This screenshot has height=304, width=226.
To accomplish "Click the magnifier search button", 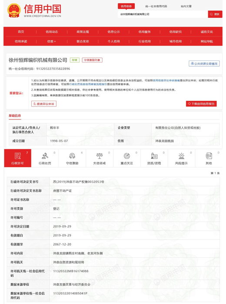I will click(x=215, y=14).
